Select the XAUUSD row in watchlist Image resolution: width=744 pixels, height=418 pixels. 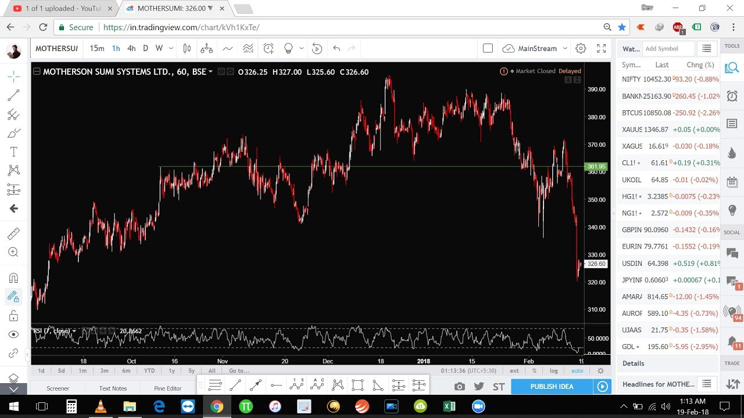[x=669, y=129]
